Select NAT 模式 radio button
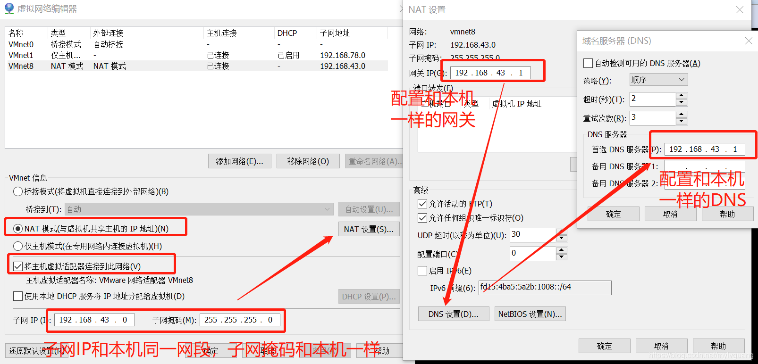 (x=18, y=229)
